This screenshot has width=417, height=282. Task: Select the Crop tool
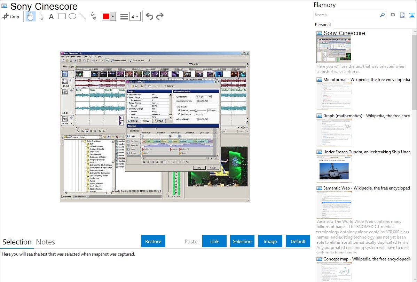[11, 16]
